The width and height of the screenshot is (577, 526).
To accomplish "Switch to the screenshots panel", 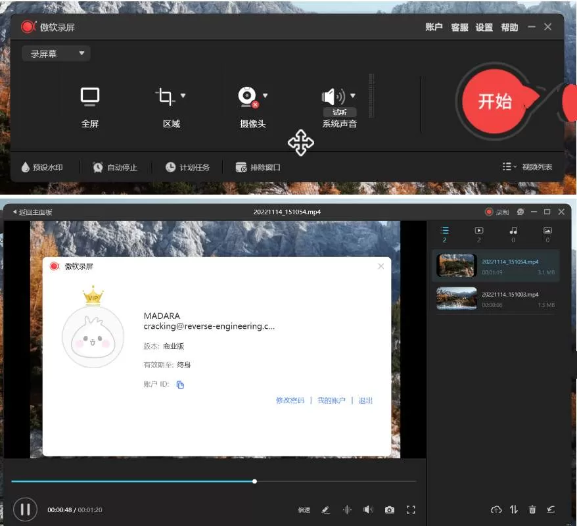I will pyautogui.click(x=547, y=231).
